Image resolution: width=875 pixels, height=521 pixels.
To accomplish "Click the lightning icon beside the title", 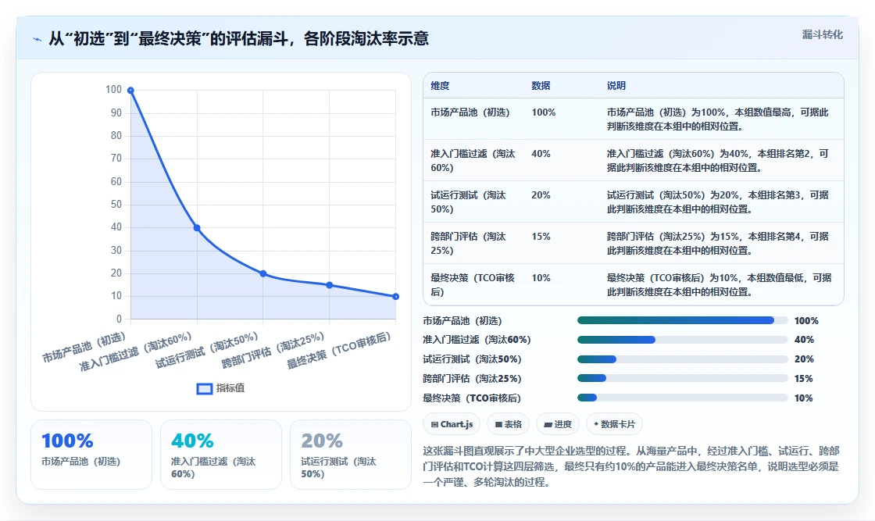I will [x=37, y=40].
